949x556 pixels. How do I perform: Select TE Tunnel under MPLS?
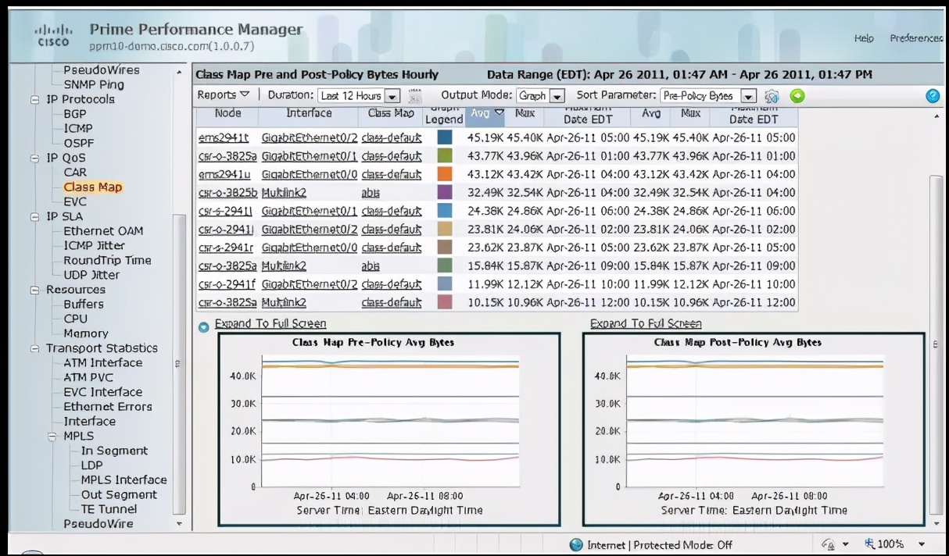(109, 509)
